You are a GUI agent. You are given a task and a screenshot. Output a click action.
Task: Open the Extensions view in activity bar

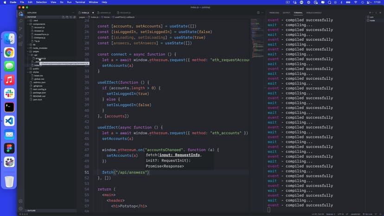click(21, 44)
